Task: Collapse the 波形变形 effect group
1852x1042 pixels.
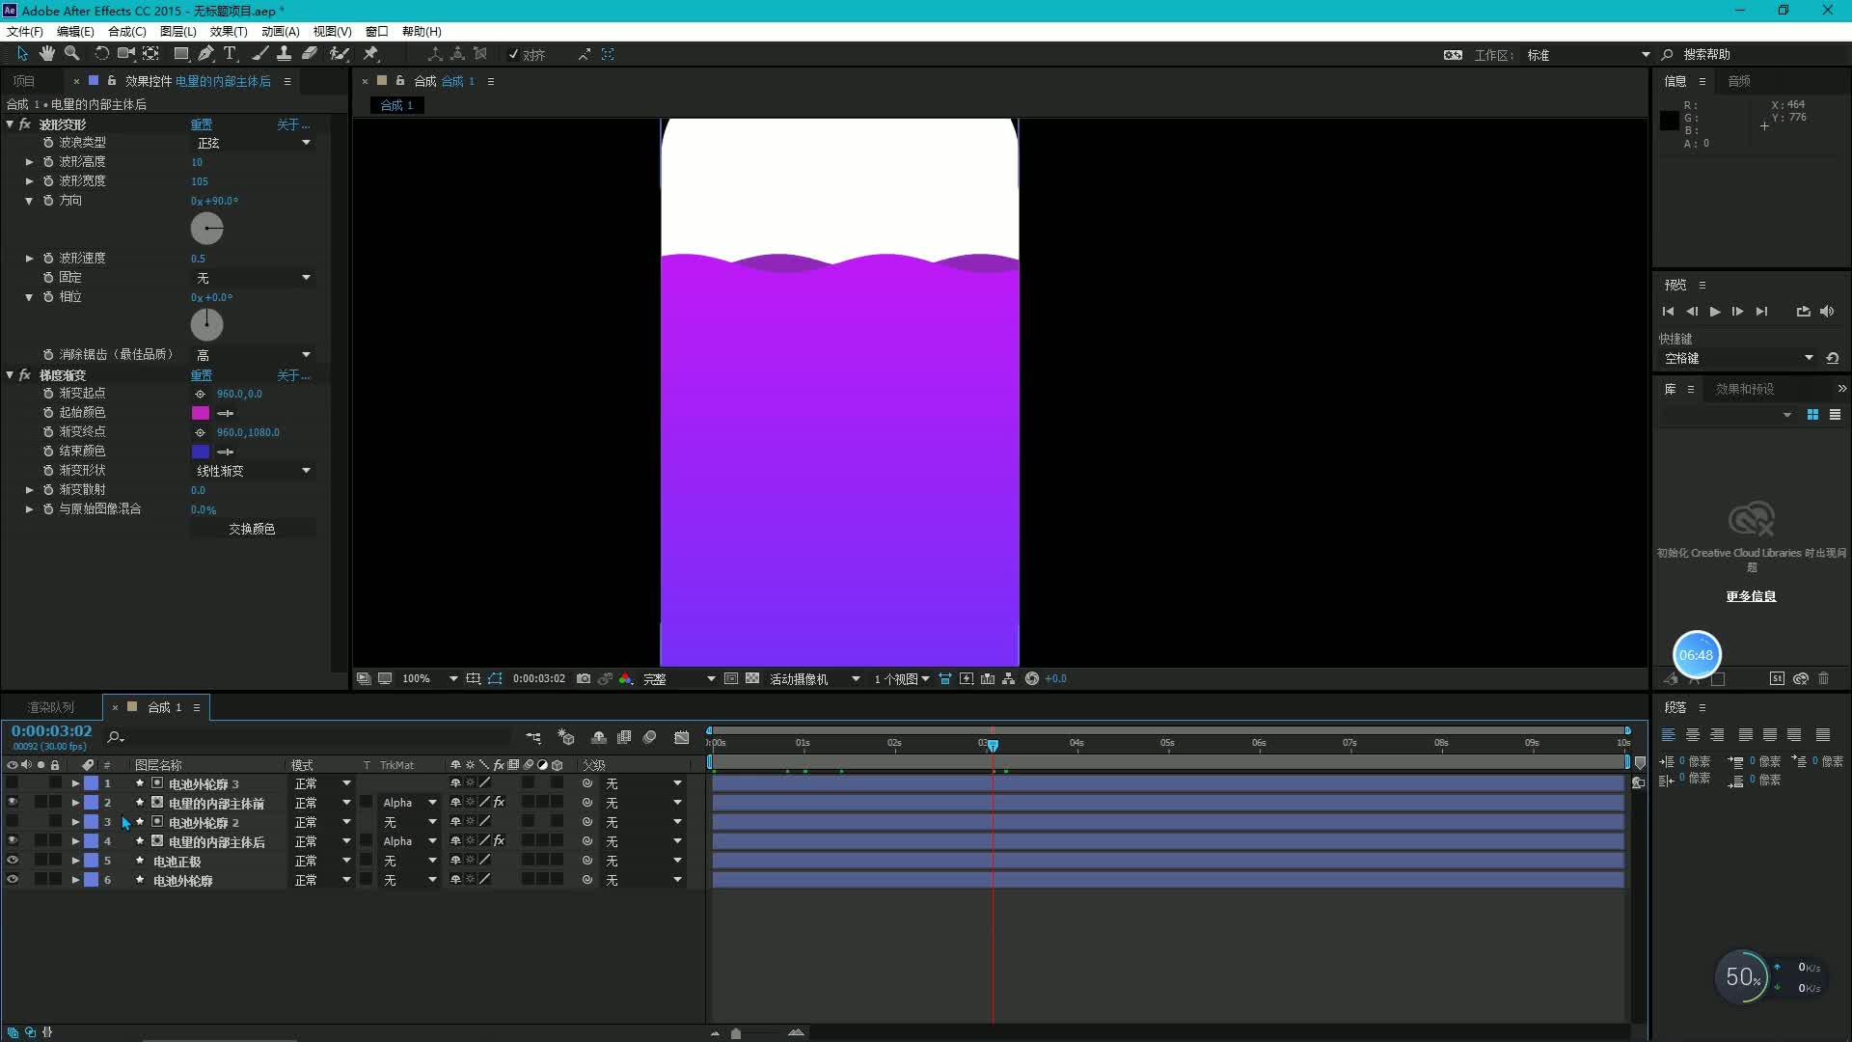Action: [10, 124]
